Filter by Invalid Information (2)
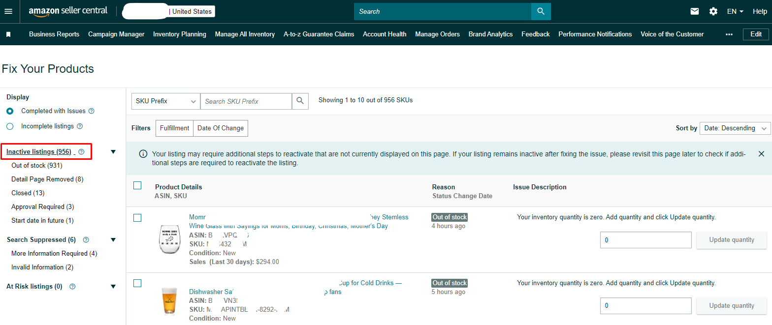772x325 pixels. pos(42,267)
